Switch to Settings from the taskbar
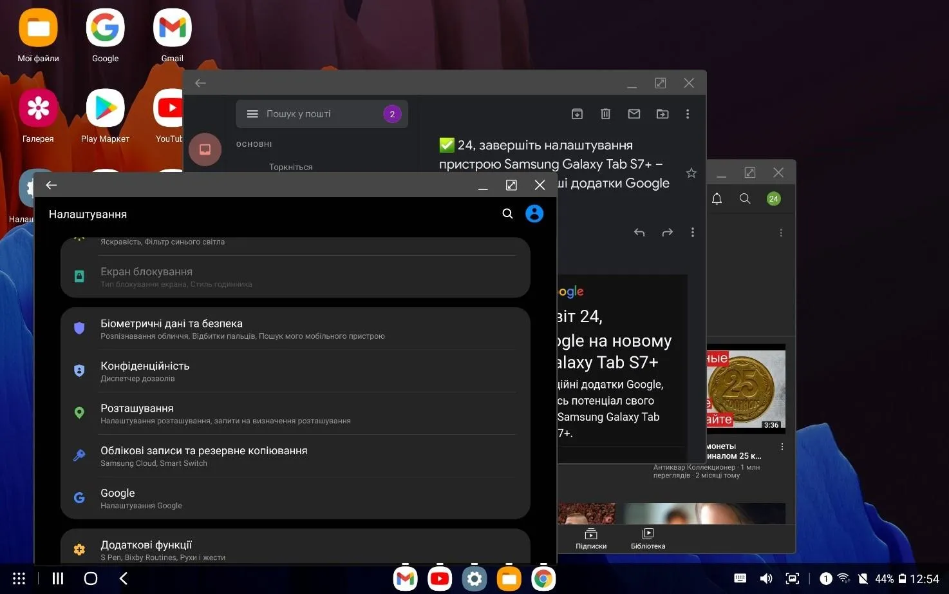The width and height of the screenshot is (949, 594). click(474, 579)
